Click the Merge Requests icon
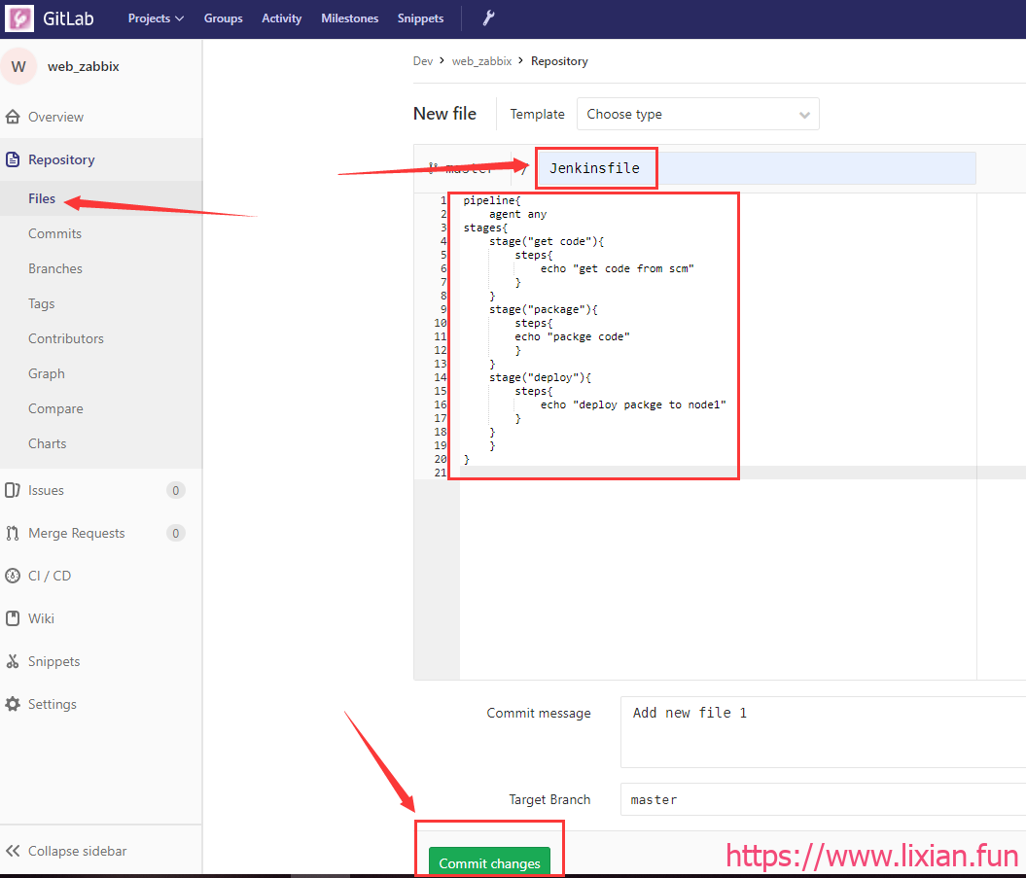This screenshot has width=1026, height=878. coord(13,533)
